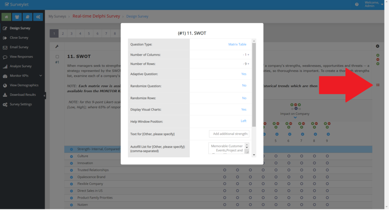
Task: Open Download Results from sidebar
Action: 23,95
